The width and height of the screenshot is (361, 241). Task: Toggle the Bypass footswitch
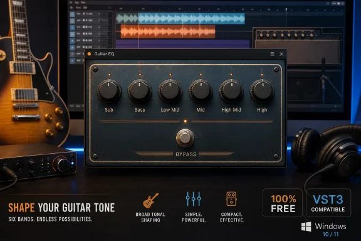[x=185, y=138]
